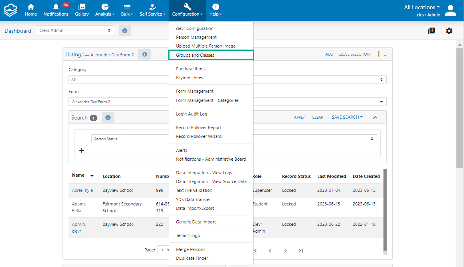Click the dashboard info icon
The image size is (464, 267).
pos(125,31)
